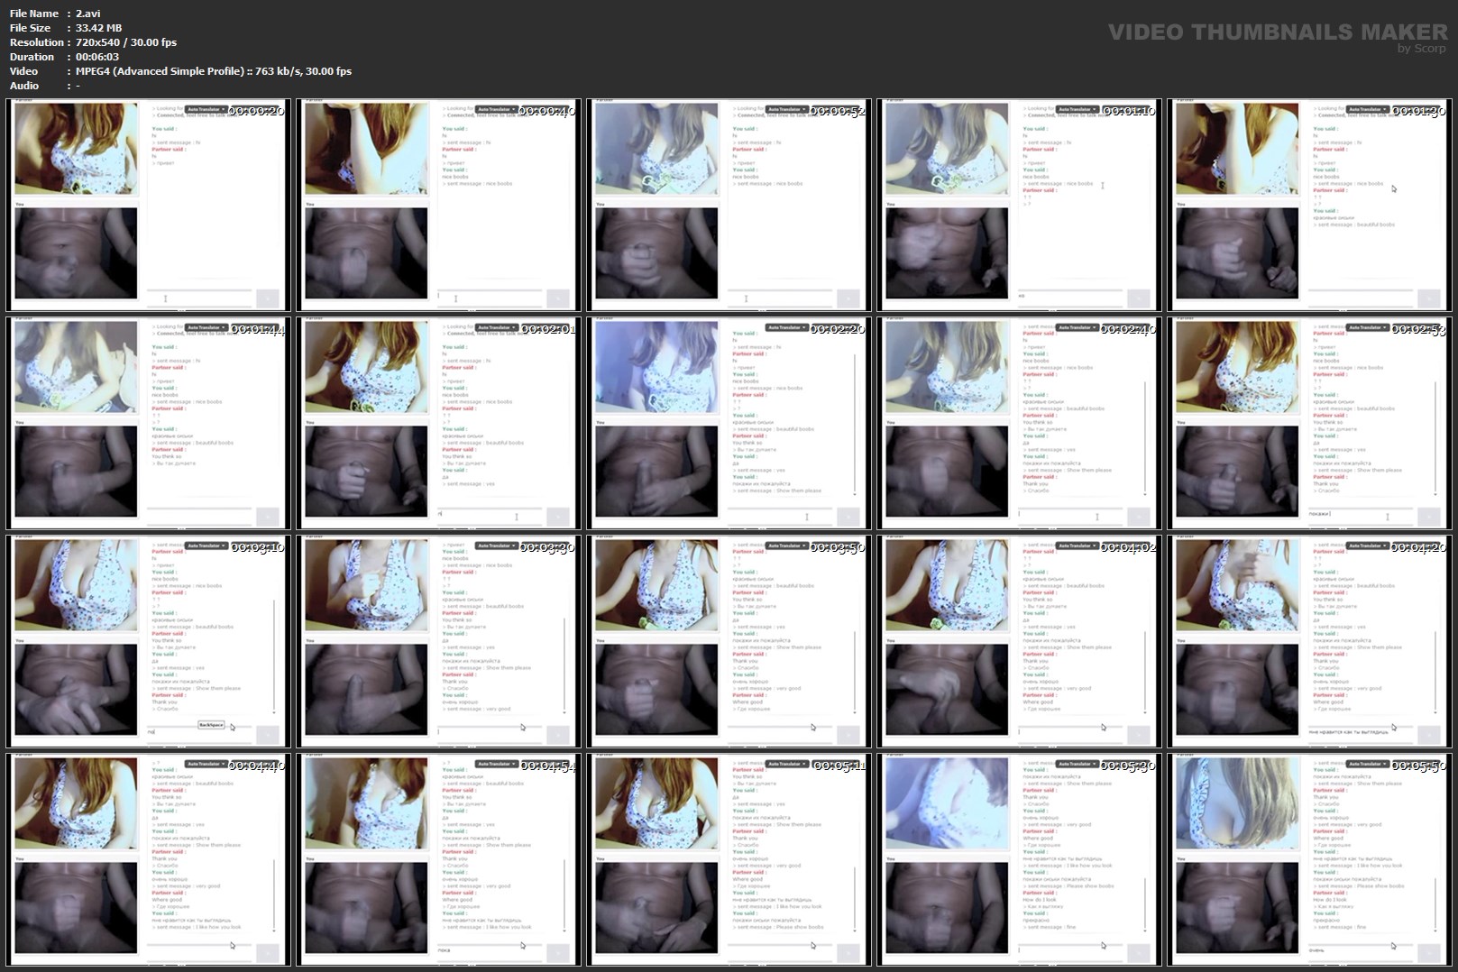This screenshot has width=1458, height=972.
Task: Pick the frame timestamped 00:02:20
Action: (x=729, y=423)
